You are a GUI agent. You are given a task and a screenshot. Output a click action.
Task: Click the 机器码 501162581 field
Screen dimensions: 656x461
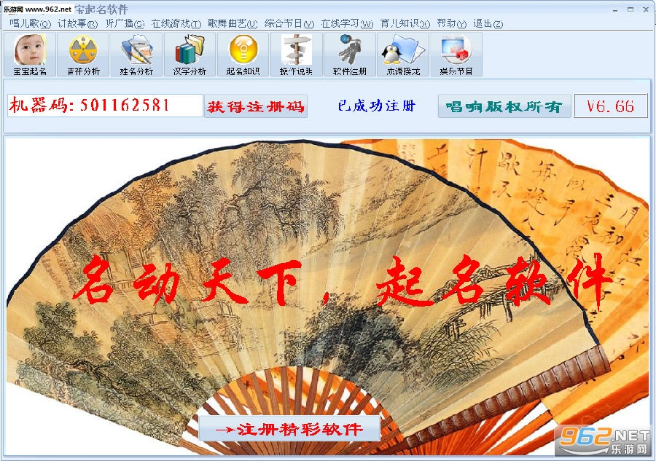click(x=105, y=106)
